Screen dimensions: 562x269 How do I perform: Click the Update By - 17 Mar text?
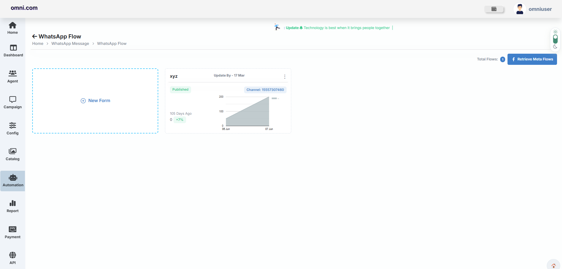[229, 75]
